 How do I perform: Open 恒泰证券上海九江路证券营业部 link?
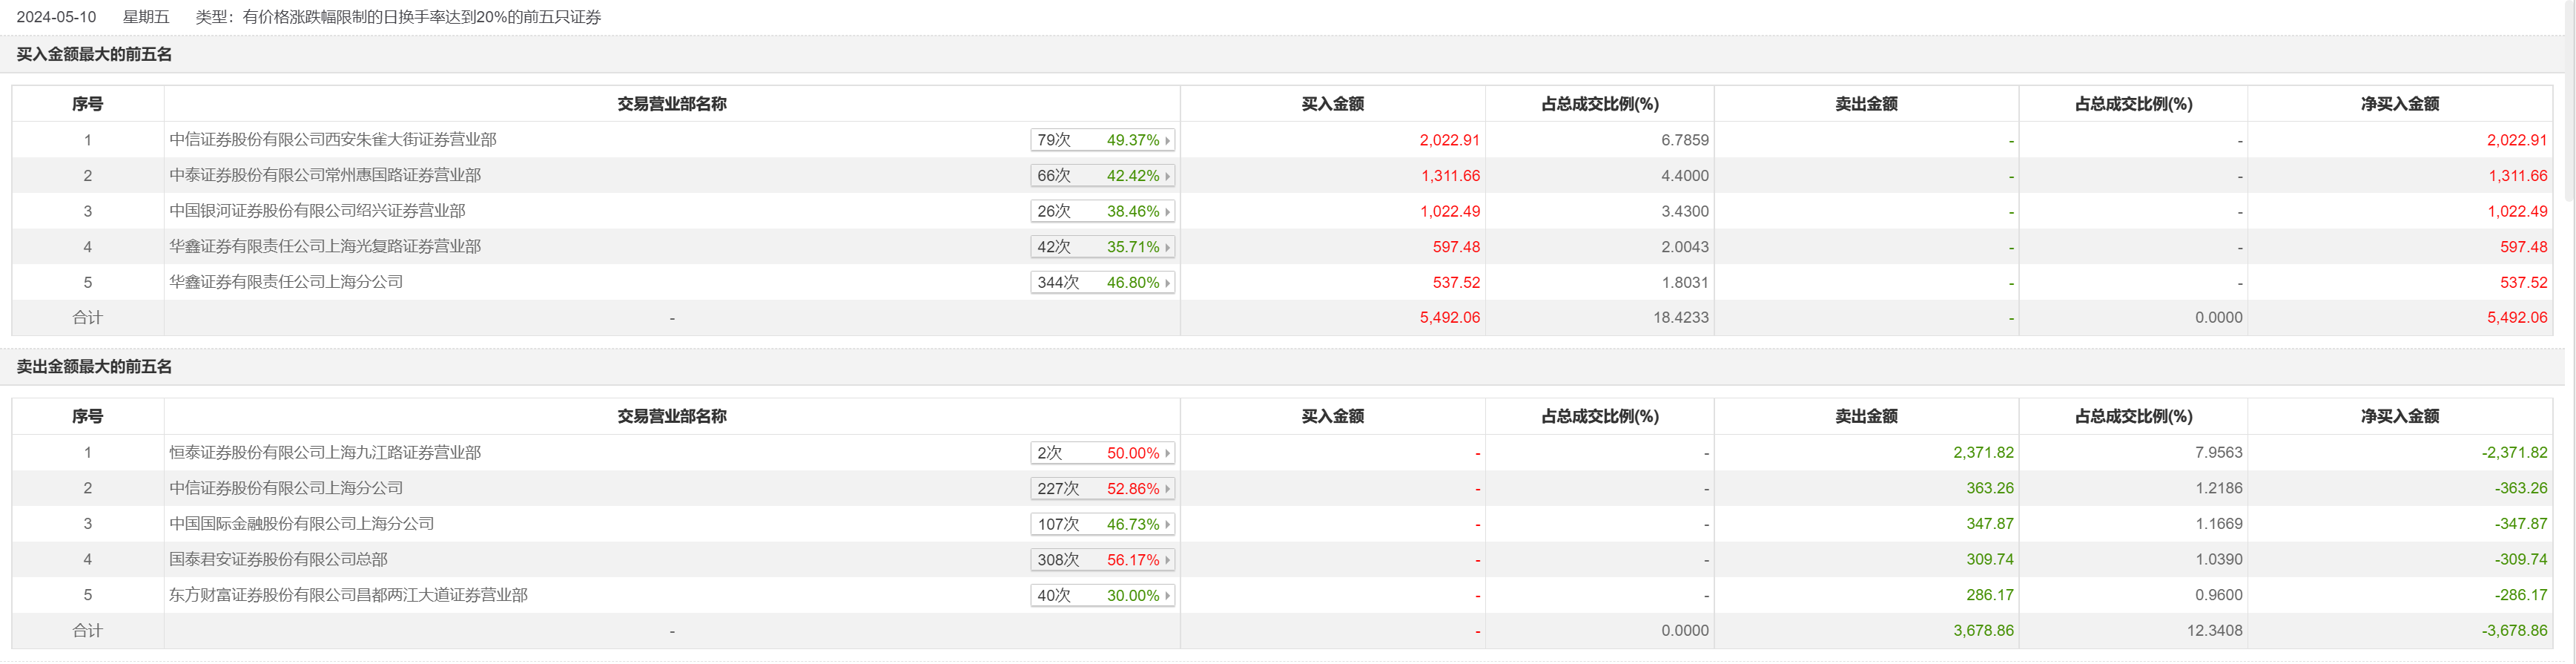click(x=325, y=453)
